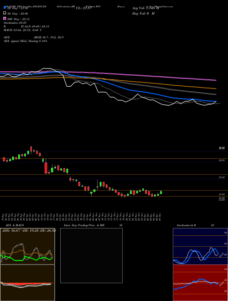Click the 25.55 price axis label
The image size is (228, 301).
point(222,160)
